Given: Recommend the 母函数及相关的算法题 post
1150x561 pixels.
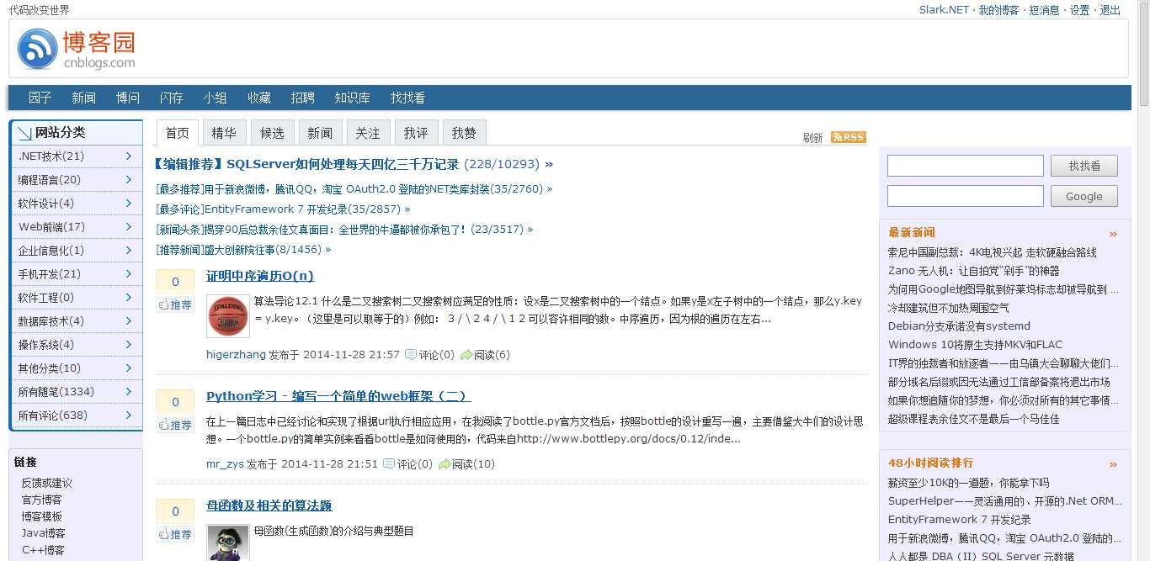Looking at the screenshot, I should [176, 534].
